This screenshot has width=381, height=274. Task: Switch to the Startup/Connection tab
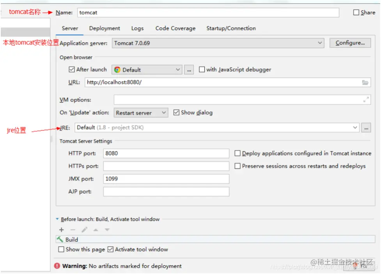(231, 28)
